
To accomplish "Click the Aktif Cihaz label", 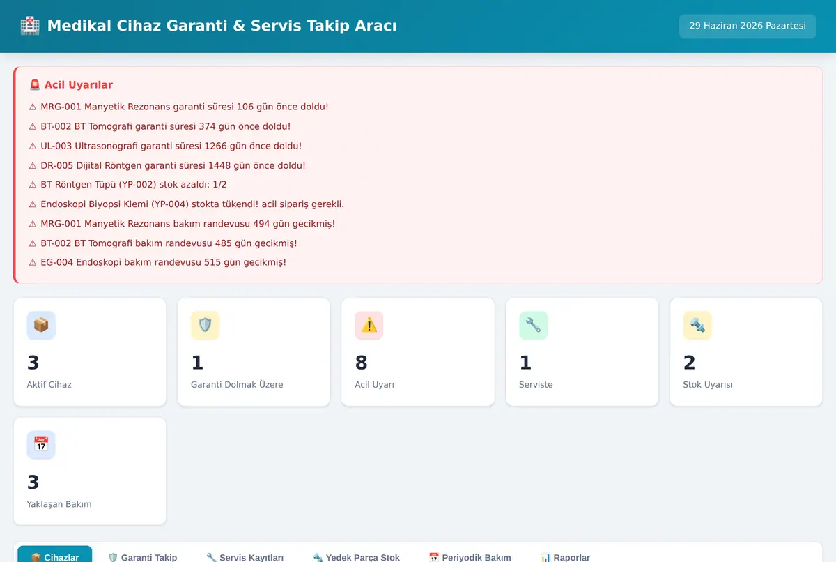I will point(49,385).
